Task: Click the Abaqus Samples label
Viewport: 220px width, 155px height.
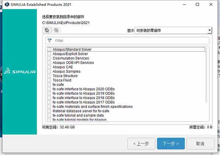Action: pyautogui.click(x=66, y=71)
